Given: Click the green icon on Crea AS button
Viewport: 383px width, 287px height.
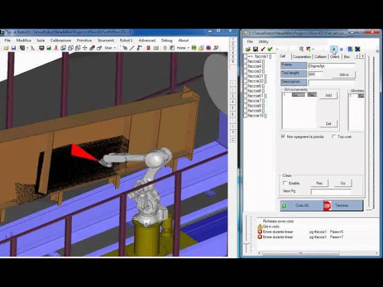Looking at the screenshot, I should [284, 206].
